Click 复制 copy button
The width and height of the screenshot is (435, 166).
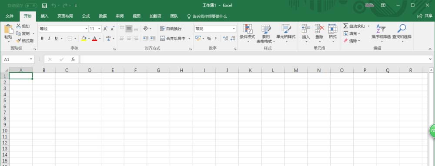23,33
